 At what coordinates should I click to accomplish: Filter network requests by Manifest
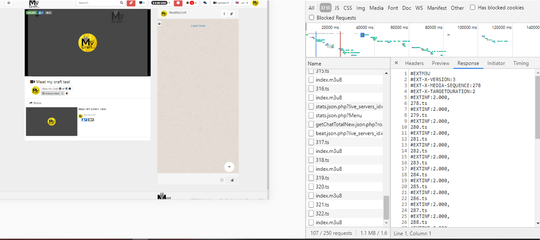pos(437,8)
